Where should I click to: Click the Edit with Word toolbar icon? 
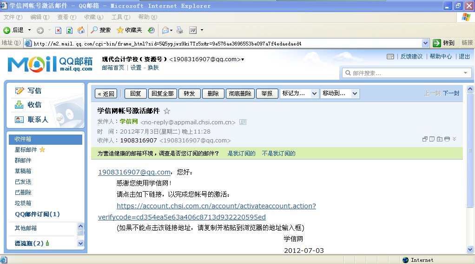tap(193, 30)
